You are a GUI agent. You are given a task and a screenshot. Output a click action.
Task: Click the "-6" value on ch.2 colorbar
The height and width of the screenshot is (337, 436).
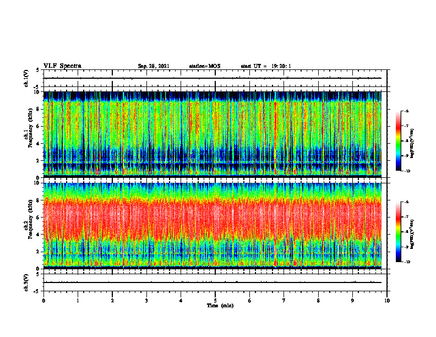[406, 202]
